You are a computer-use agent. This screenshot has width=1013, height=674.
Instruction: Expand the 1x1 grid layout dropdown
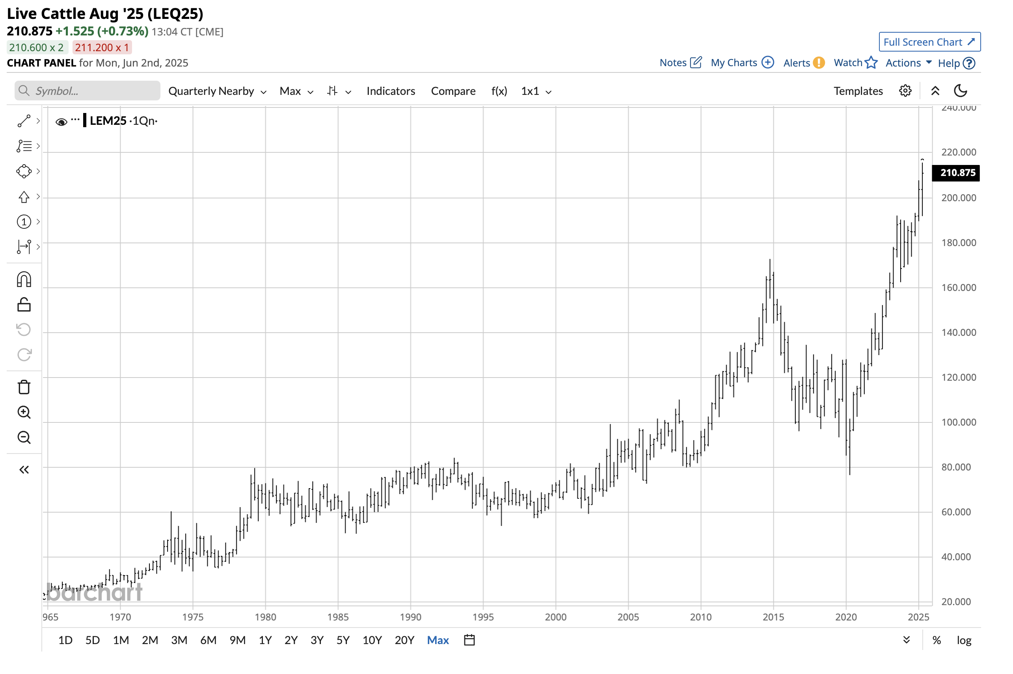click(536, 91)
